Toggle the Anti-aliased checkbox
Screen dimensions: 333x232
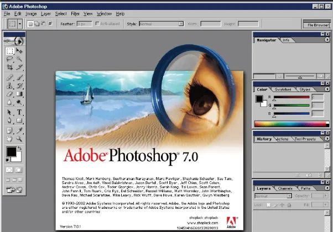click(97, 24)
